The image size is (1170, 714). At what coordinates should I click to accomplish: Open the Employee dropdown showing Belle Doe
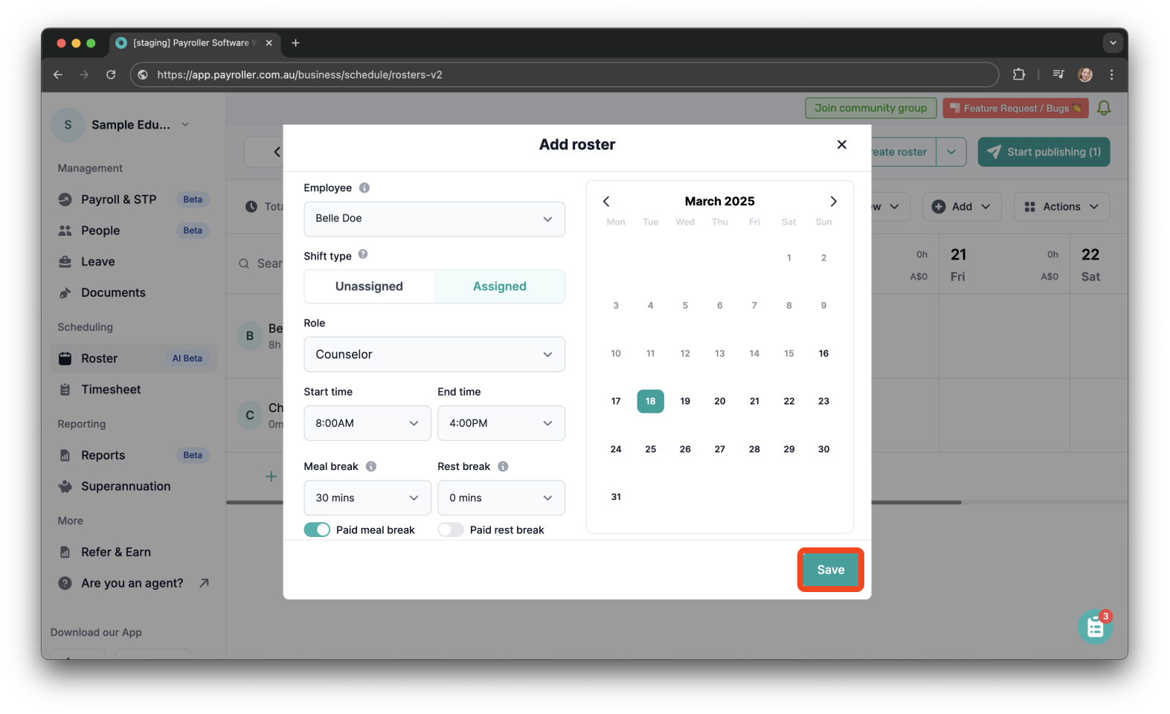pos(434,219)
